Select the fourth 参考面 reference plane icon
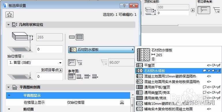Viewport: 222px width, 112px height. [95, 77]
